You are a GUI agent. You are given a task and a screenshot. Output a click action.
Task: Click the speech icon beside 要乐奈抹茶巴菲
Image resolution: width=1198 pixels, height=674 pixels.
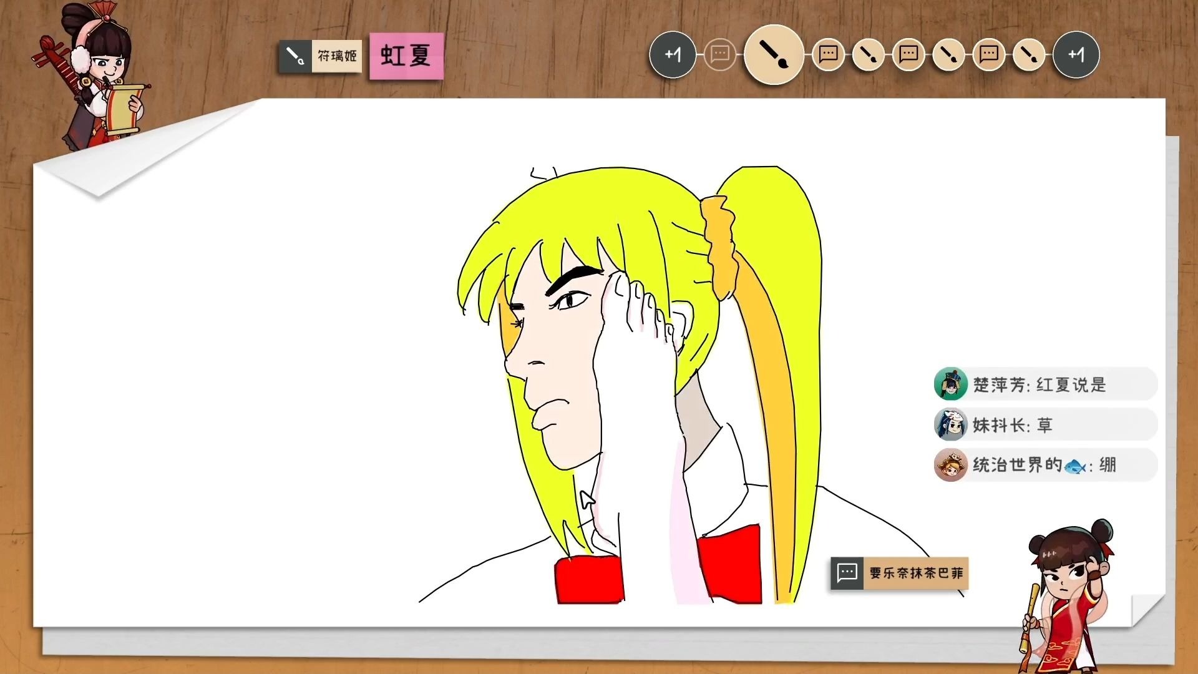click(x=847, y=573)
